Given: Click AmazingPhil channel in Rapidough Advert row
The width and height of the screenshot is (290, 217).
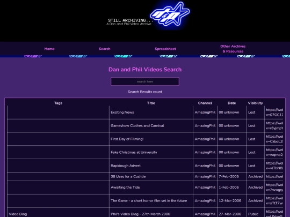Looking at the screenshot, I should 205,166.
